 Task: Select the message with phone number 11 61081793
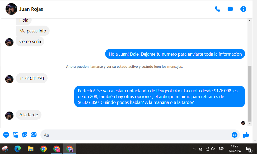(32, 78)
